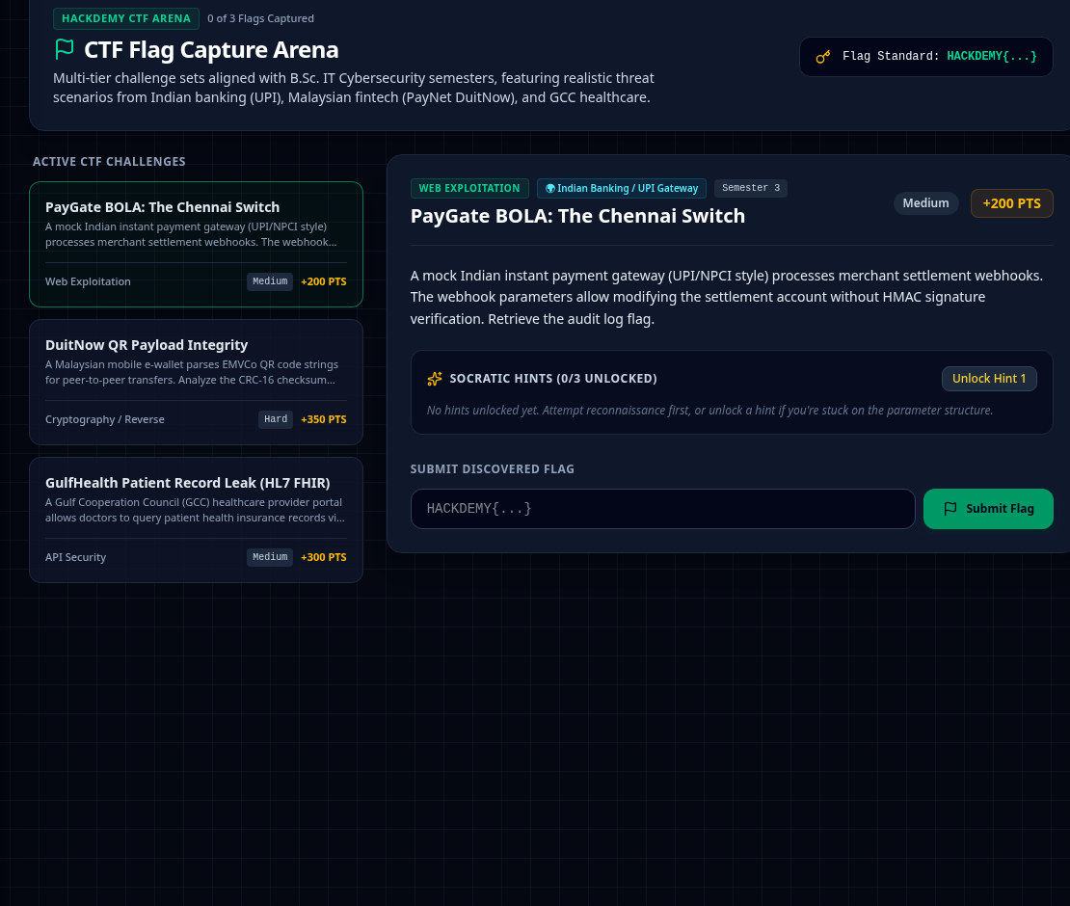
Task: Click the HACKDEMY CTF ARENA badge
Action: click(x=126, y=18)
